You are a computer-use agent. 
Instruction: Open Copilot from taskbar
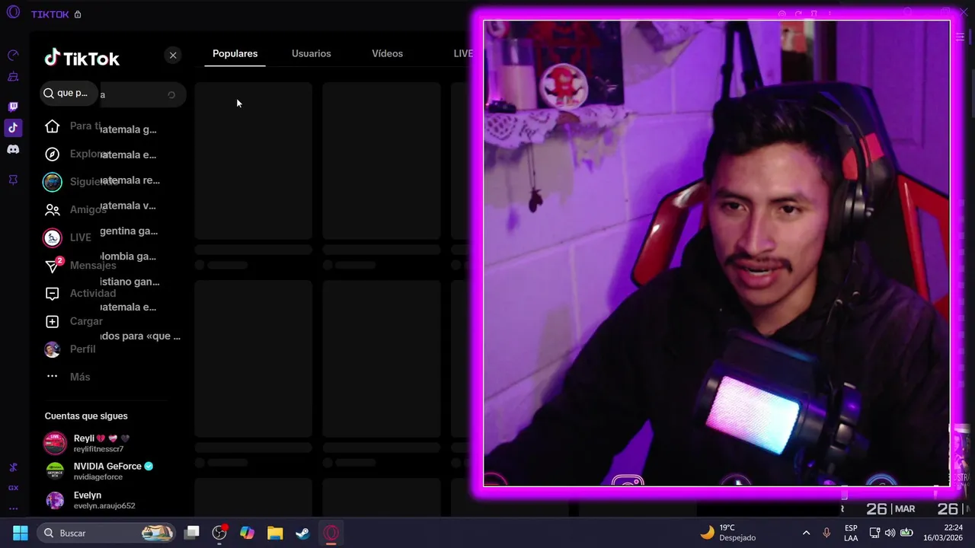pyautogui.click(x=248, y=533)
